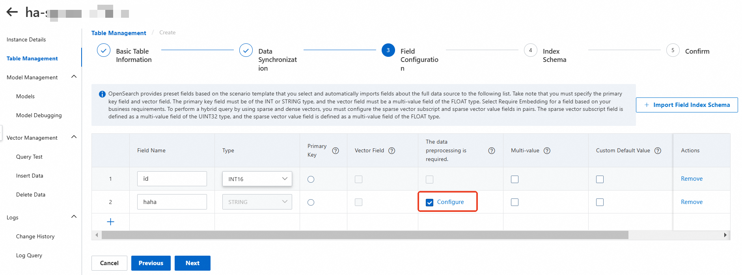Check Custom Default Value for haha field
Viewport: 742px width, 275px height.
(x=600, y=202)
